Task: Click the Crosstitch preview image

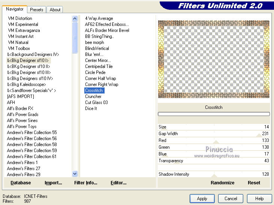Action: 214,59
